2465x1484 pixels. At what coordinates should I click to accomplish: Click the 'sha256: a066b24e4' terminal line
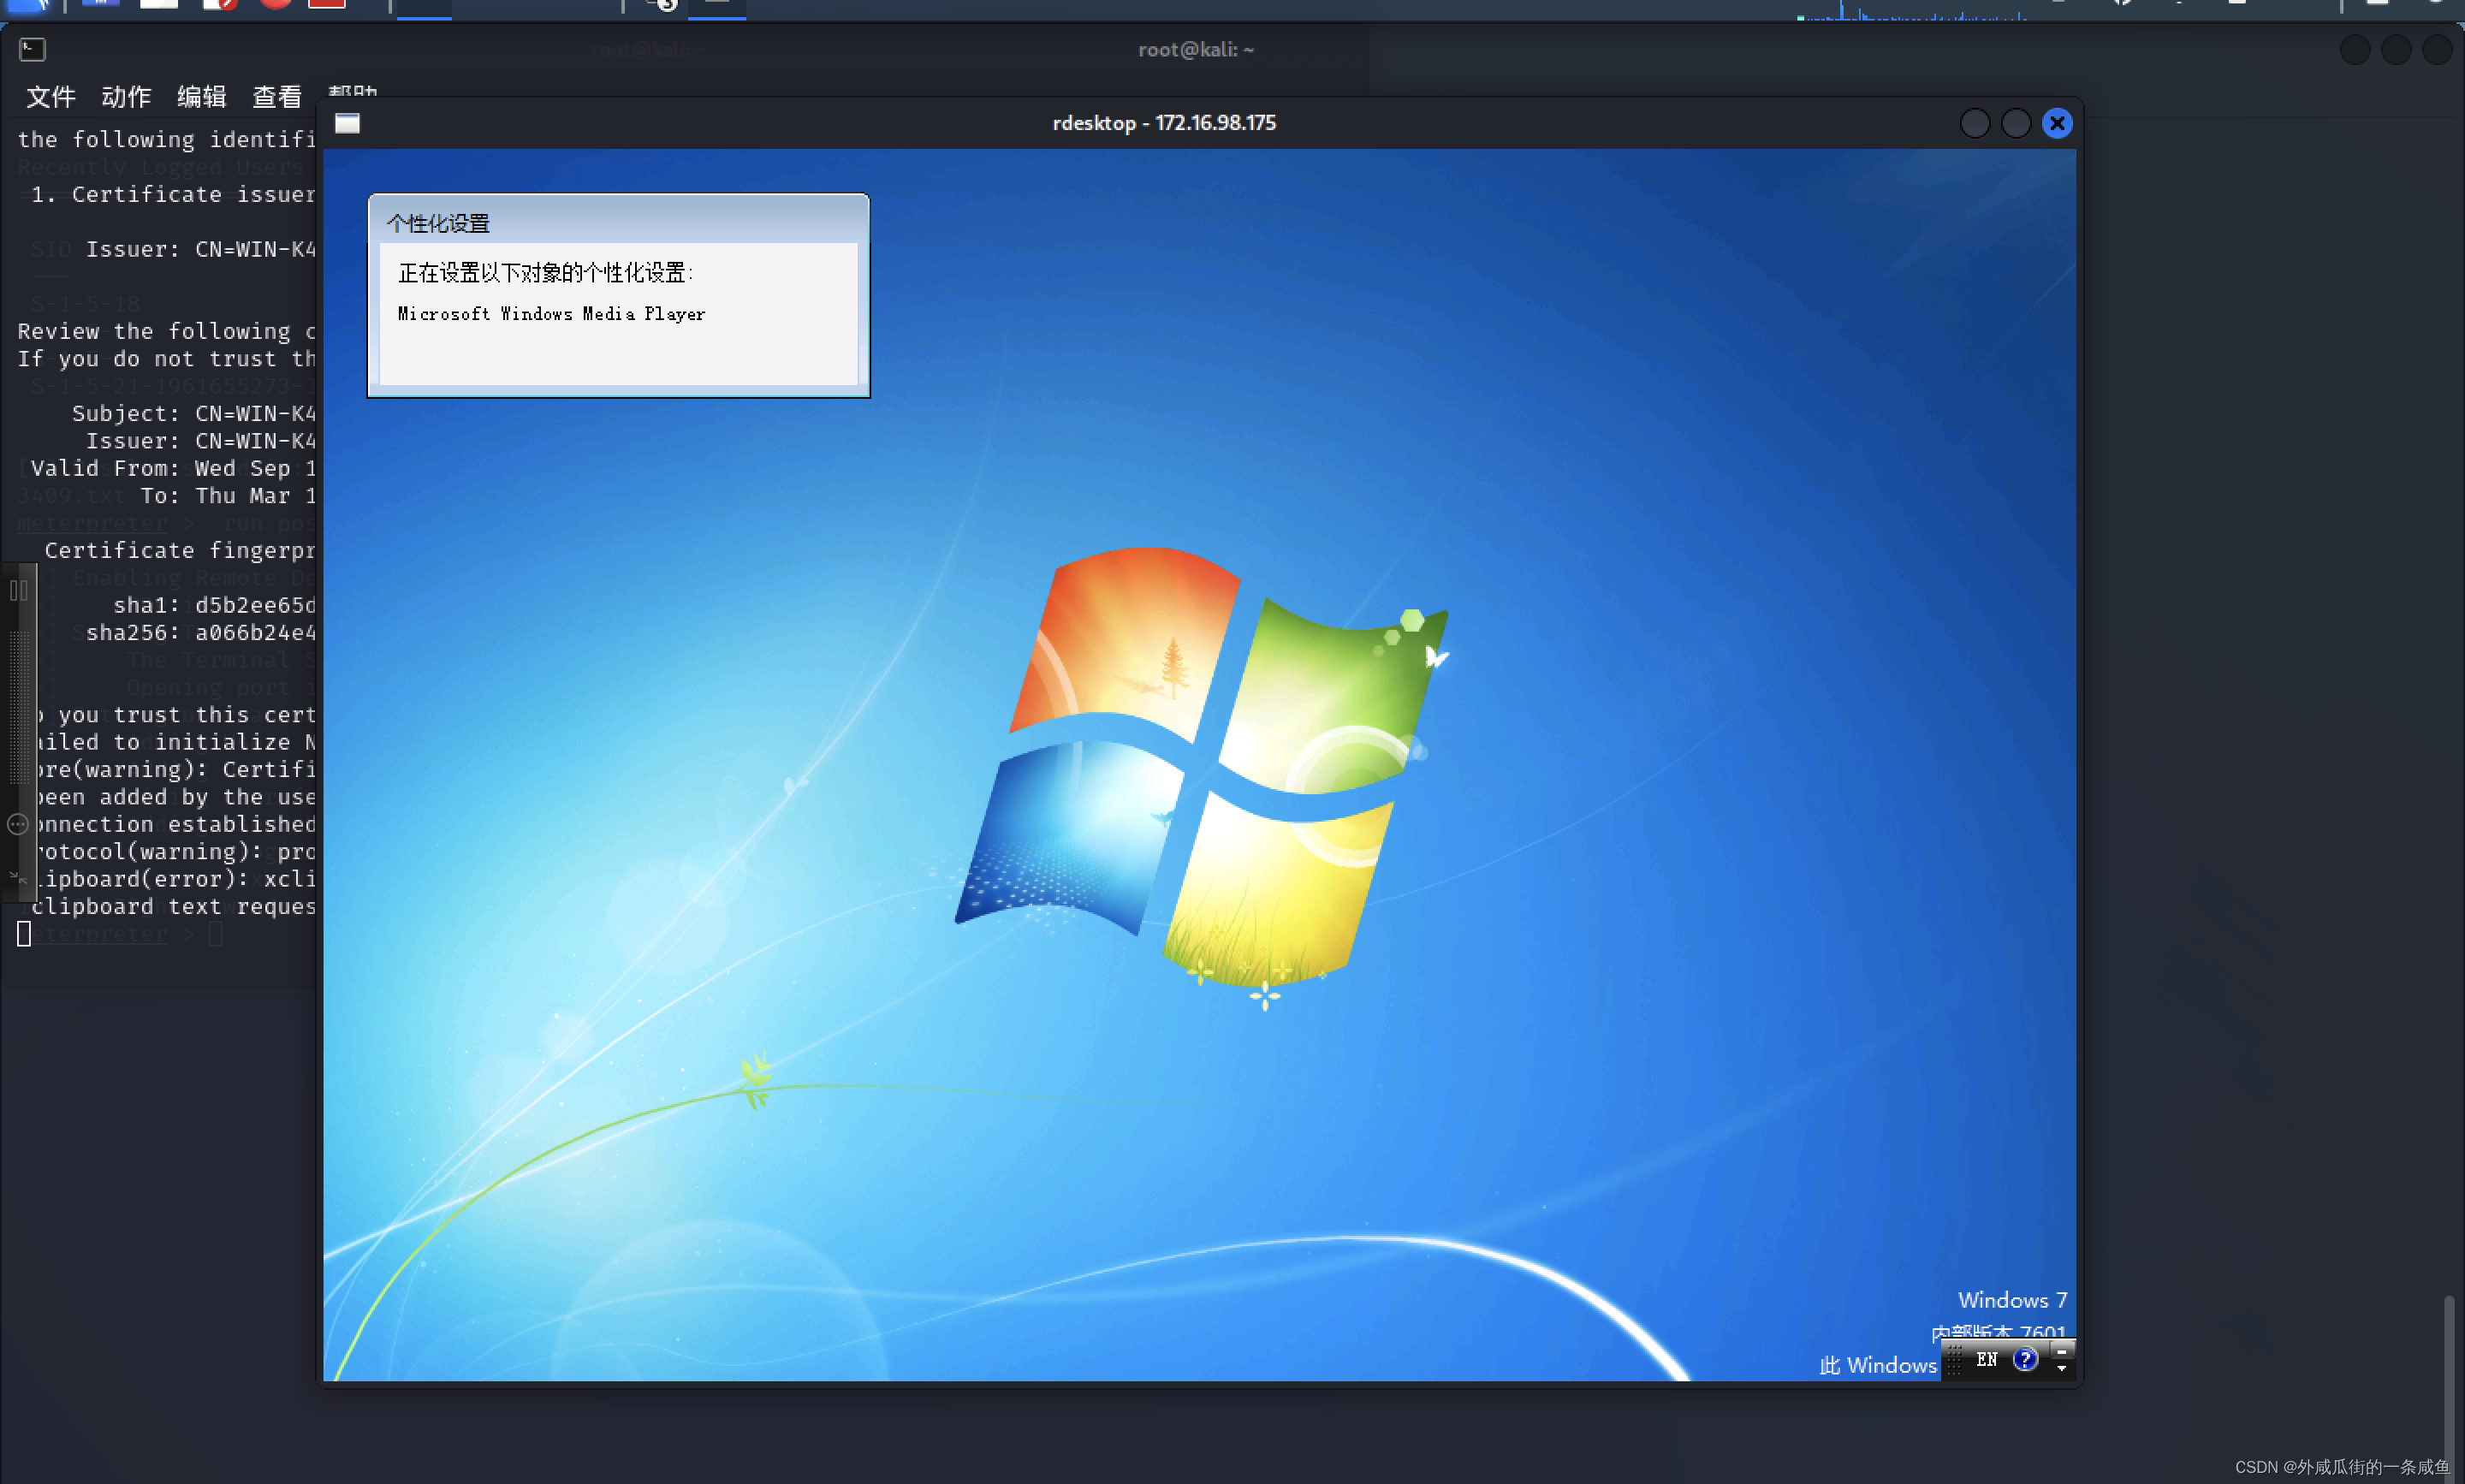click(201, 632)
